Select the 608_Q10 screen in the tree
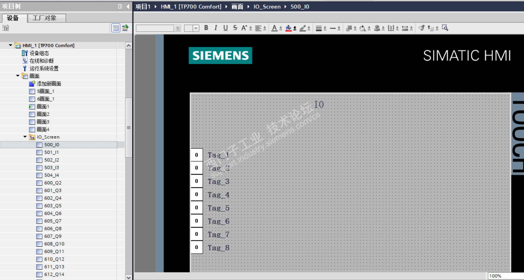524x280 pixels. pos(54,244)
